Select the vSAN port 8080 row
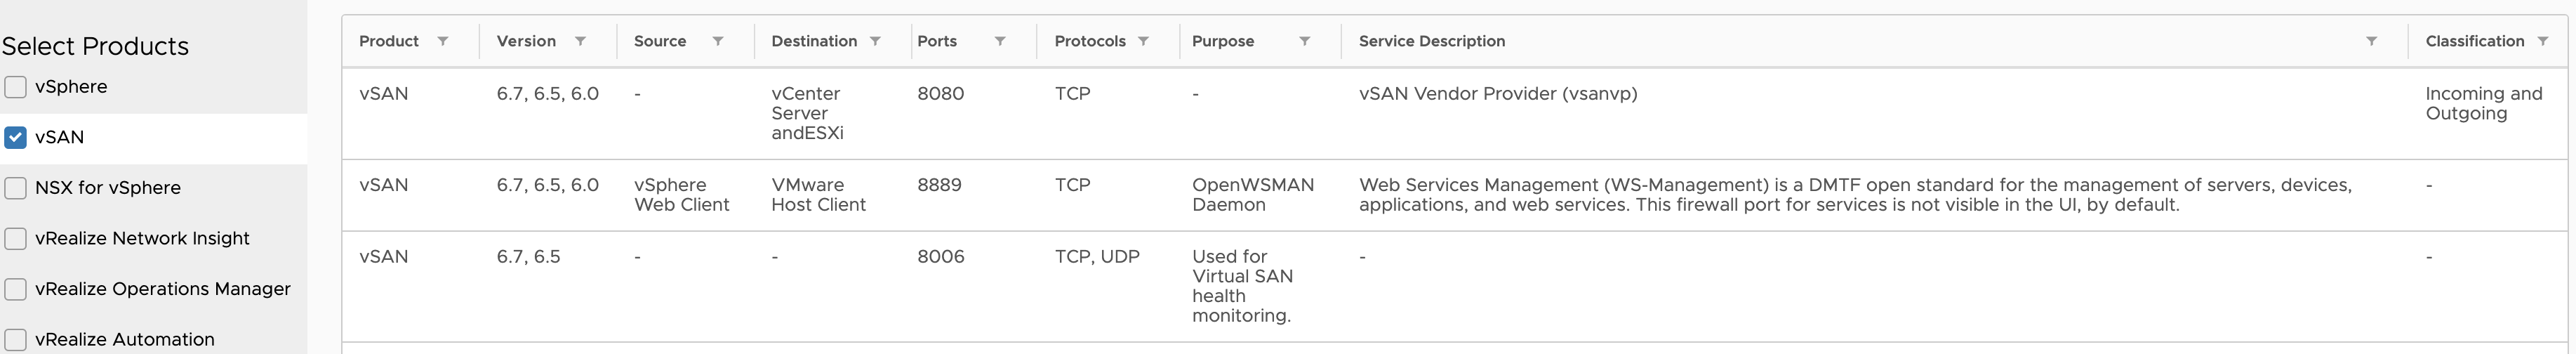 (1455, 113)
